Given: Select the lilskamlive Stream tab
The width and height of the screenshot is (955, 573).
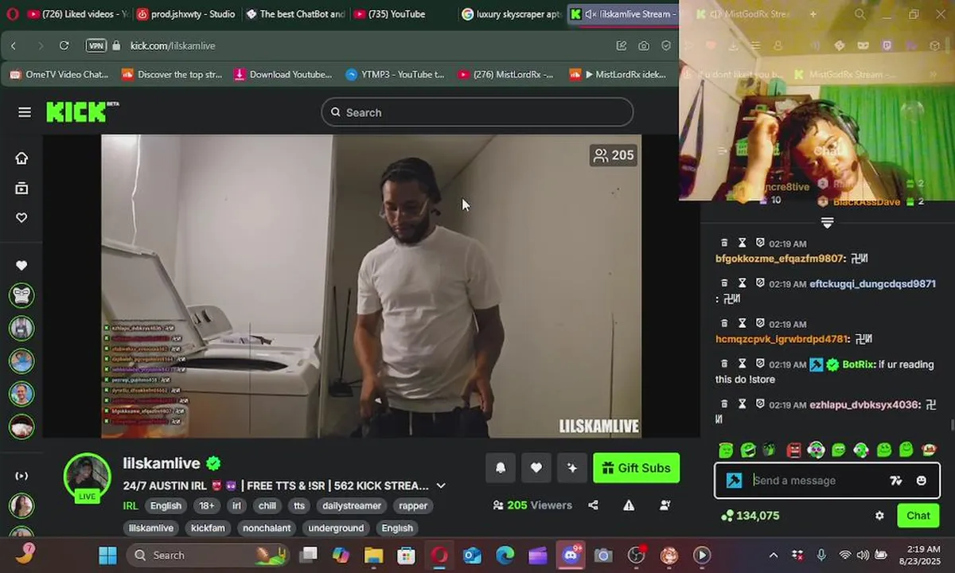Looking at the screenshot, I should pyautogui.click(x=622, y=14).
